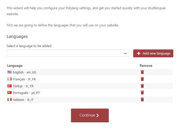The width and height of the screenshot is (180, 129).
Task: Remove English language with trash icon
Action: [x=142, y=72]
